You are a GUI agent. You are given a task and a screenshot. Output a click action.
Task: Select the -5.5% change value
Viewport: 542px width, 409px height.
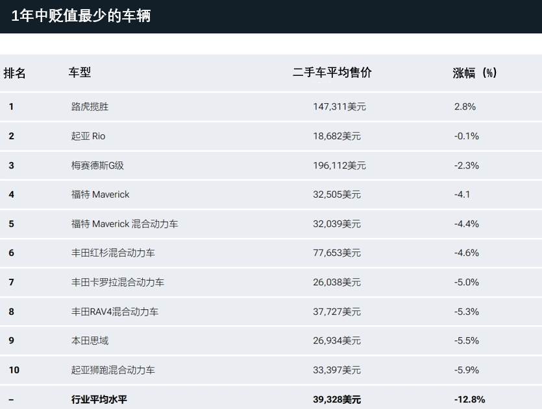point(467,341)
